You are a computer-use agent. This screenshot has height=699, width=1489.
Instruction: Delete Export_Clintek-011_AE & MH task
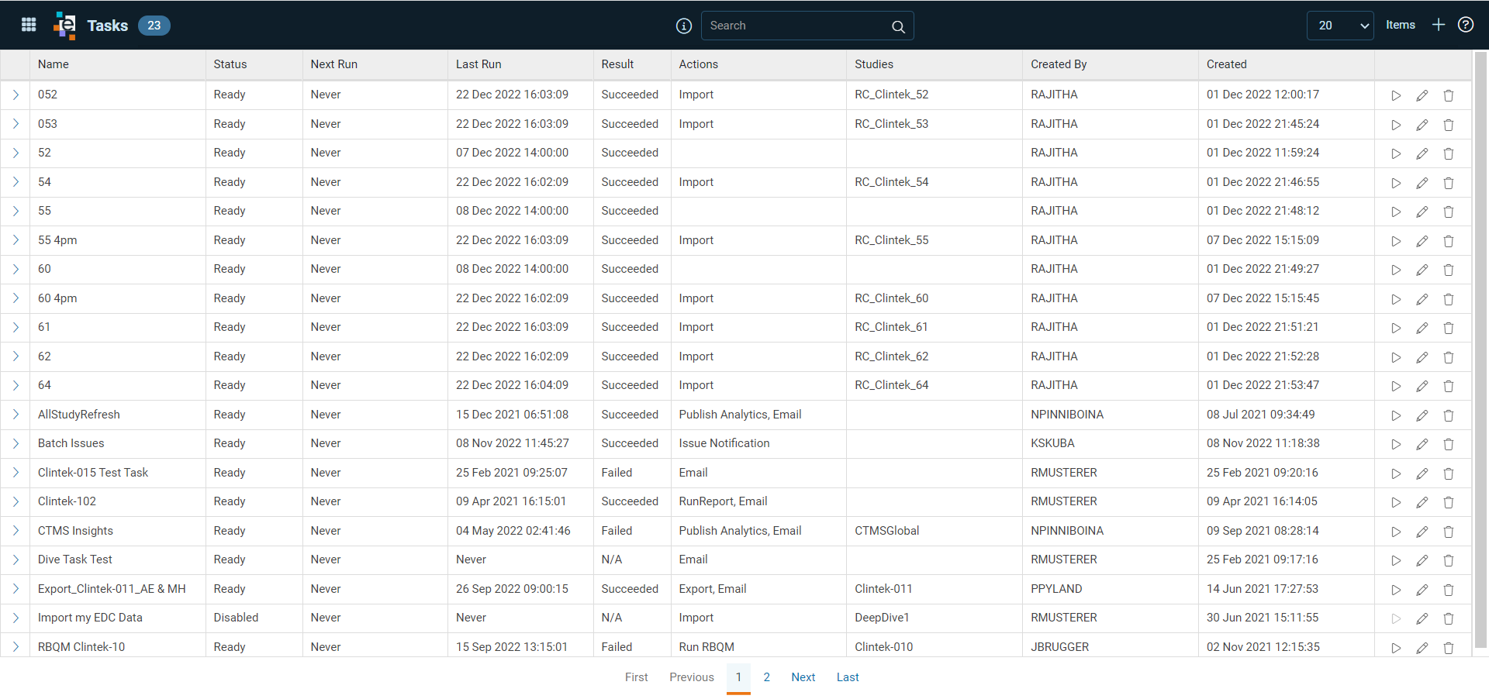[1449, 590]
